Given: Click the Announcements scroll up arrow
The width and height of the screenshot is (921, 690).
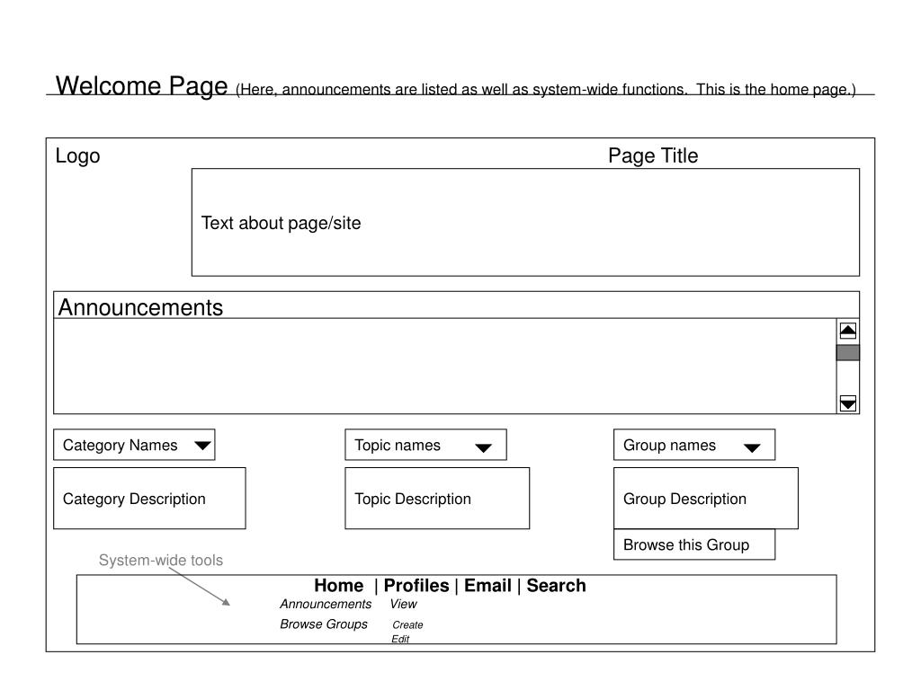Looking at the screenshot, I should [x=847, y=331].
